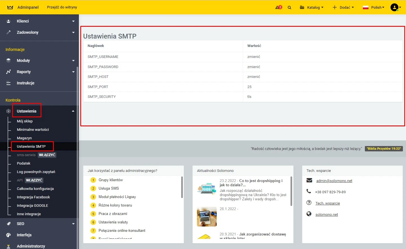Image resolution: width=406 pixels, height=249 pixels.
Task: Click the notification warning bell icon
Action: [x=278, y=7]
